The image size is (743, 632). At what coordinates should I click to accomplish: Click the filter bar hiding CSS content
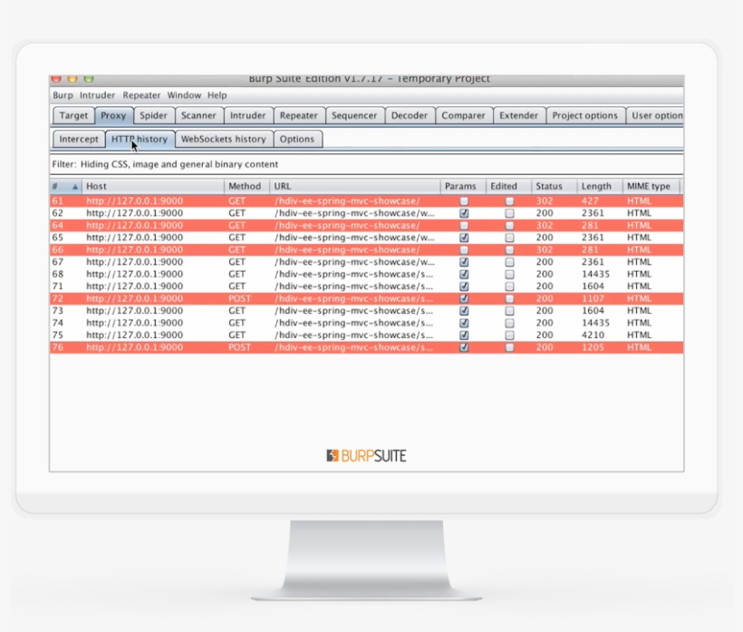click(x=366, y=164)
